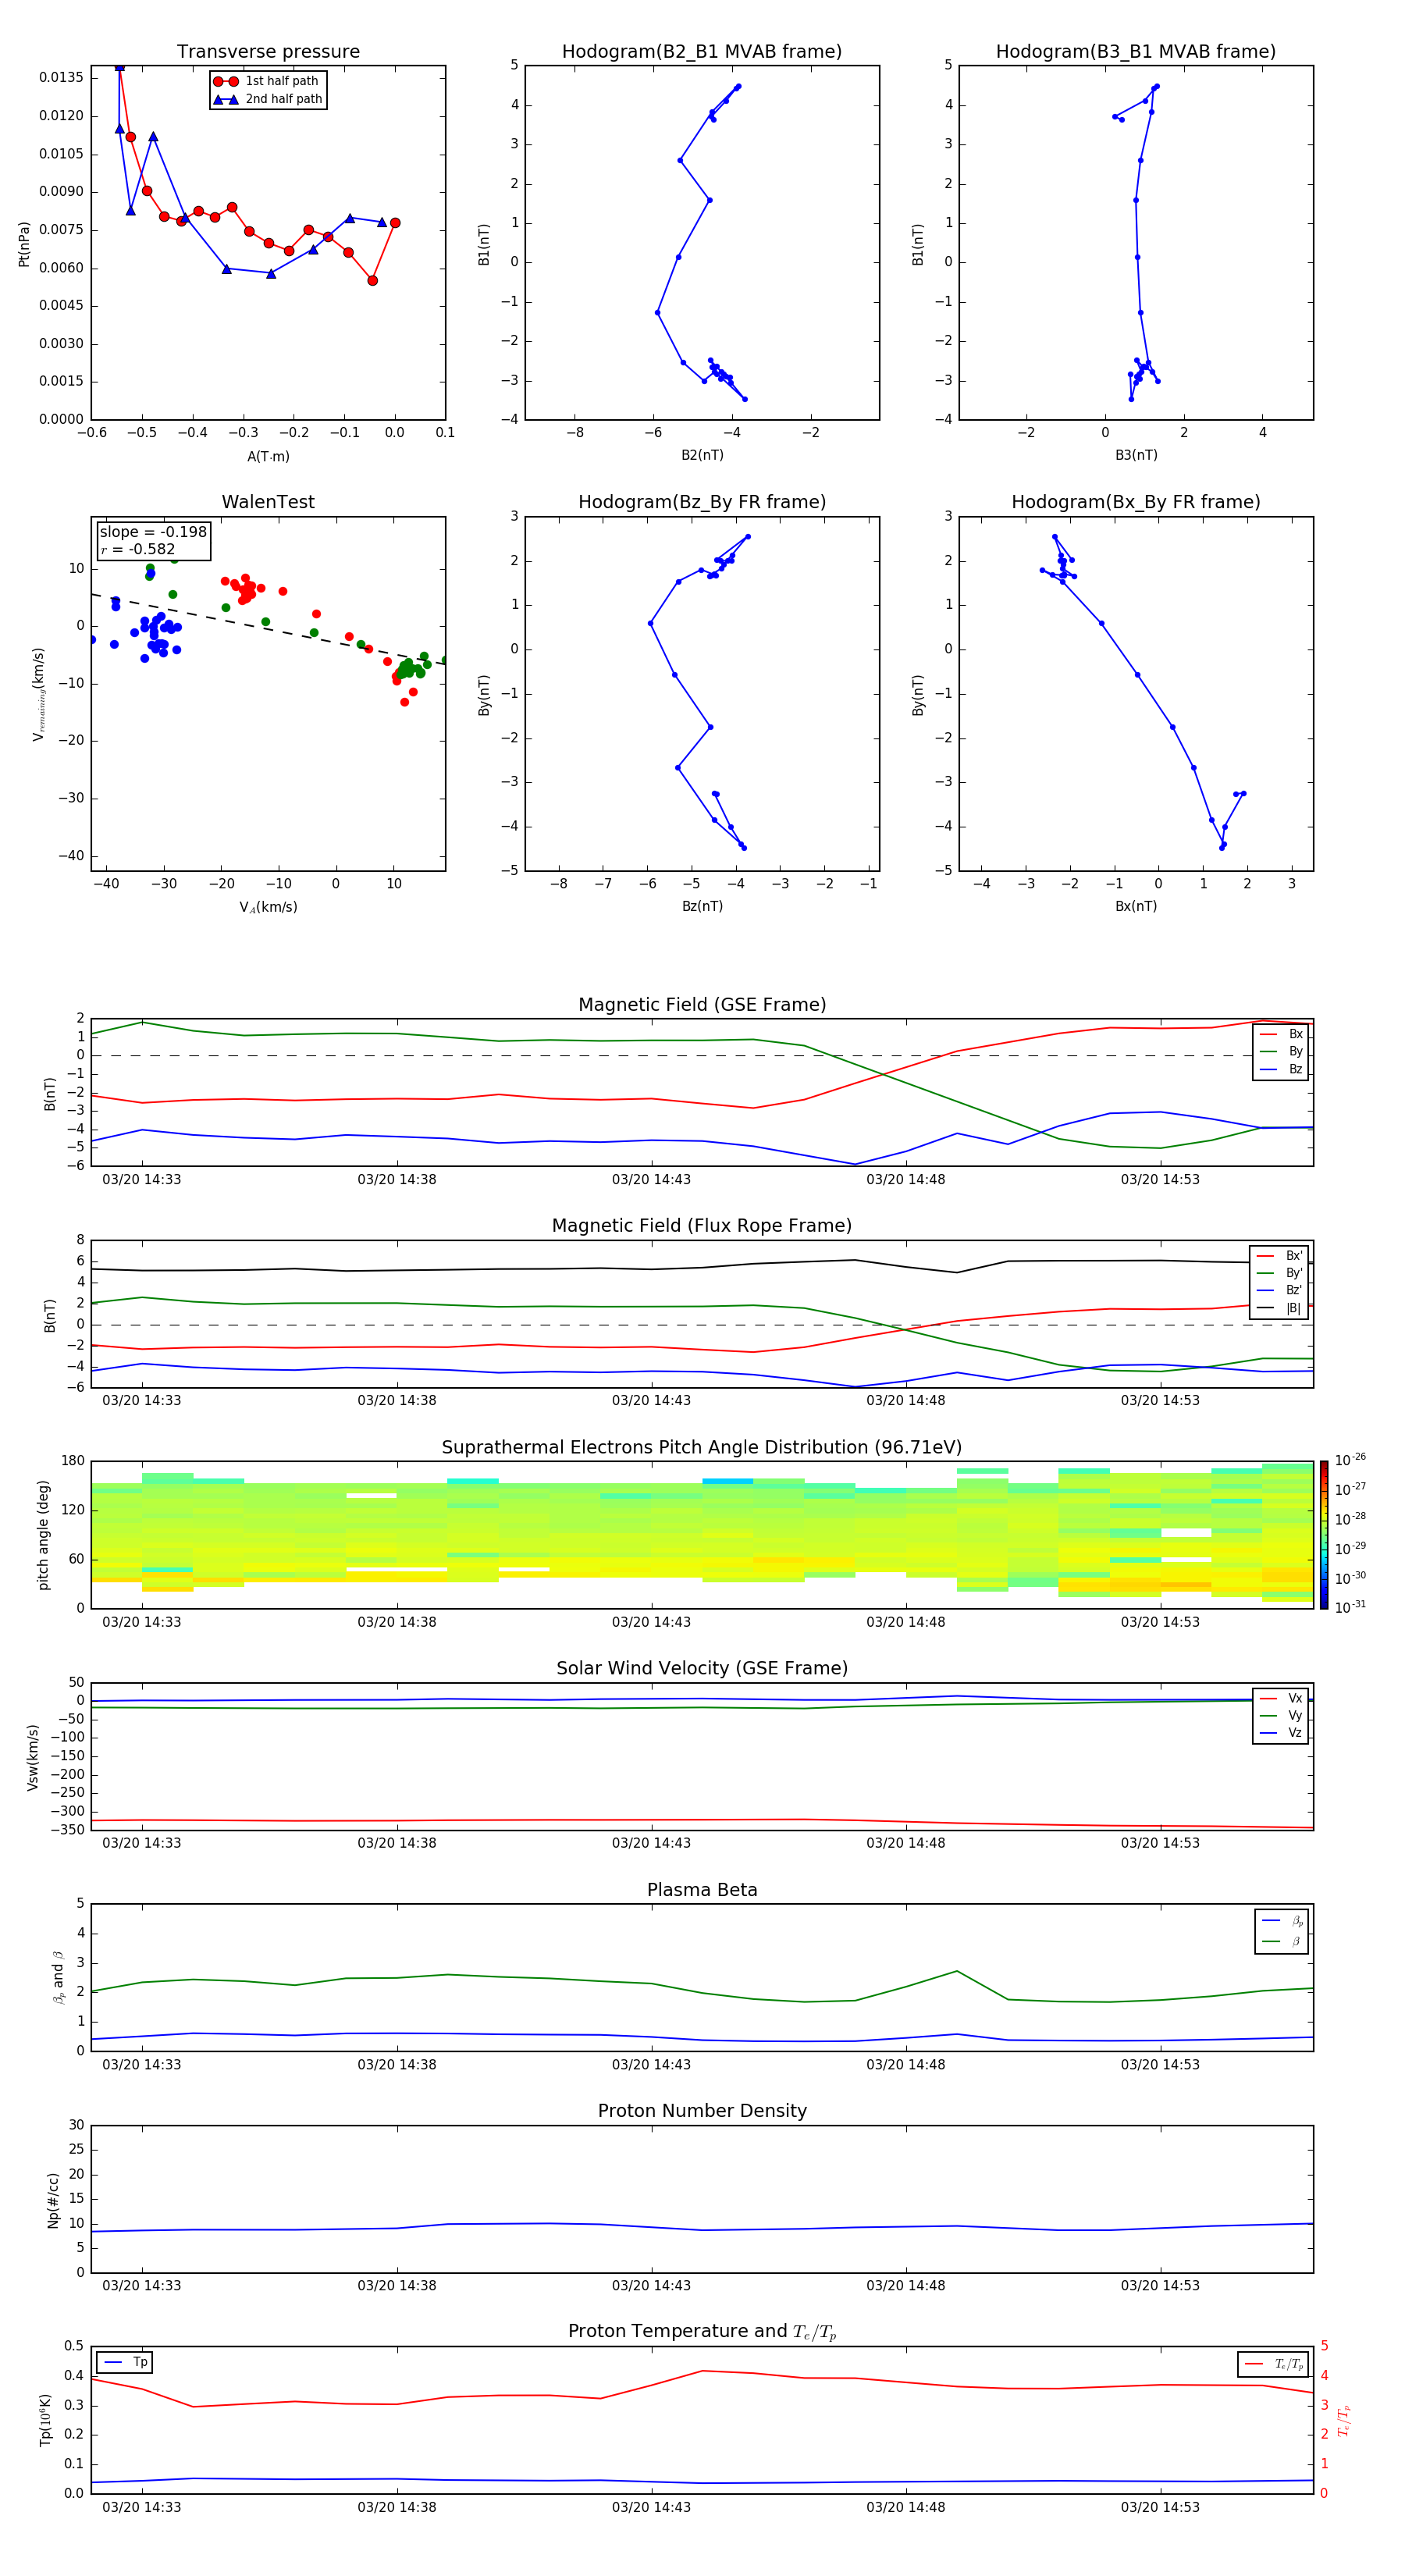Click 'slope = -0.198' in the WalenTest box
1405x2576 pixels.
tap(153, 533)
